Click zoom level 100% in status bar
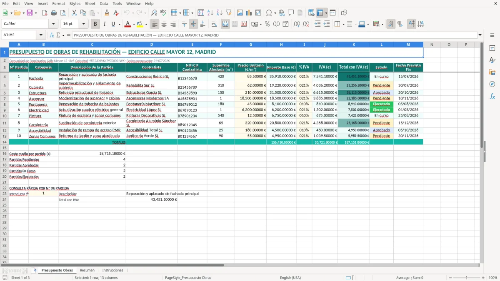Viewport: 500px width, 281px height. 493,278
